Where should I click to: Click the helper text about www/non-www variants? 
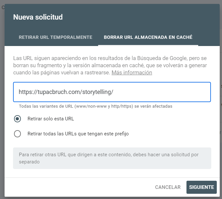click(96, 106)
